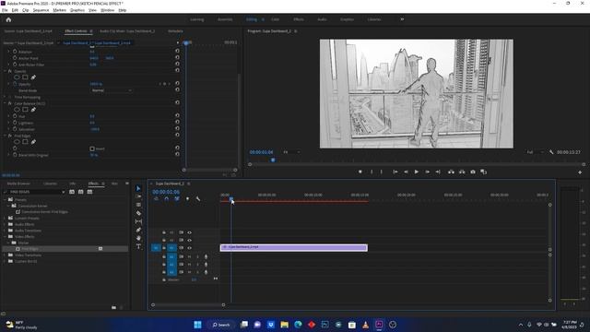590x332 pixels.
Task: Open the Edit menu
Action: (x=15, y=10)
